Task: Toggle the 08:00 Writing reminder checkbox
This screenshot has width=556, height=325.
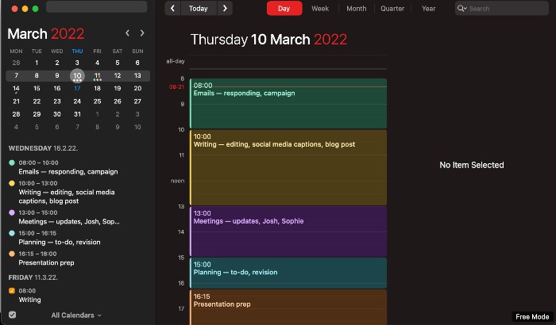Action: (x=12, y=291)
